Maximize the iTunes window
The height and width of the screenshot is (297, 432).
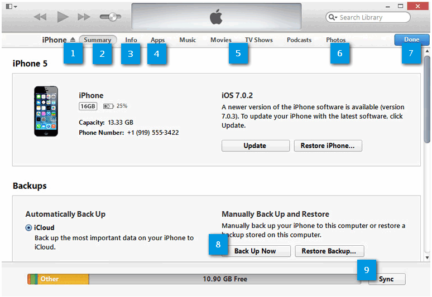point(401,6)
